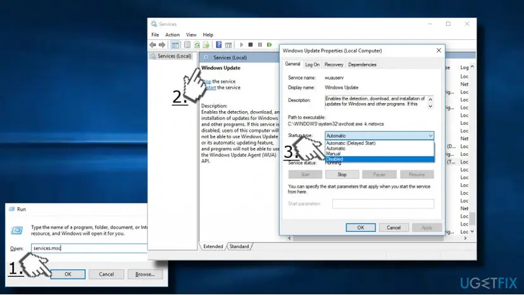Click Cancel in the Run dialog
This screenshot has height=295, width=524.
click(x=106, y=274)
